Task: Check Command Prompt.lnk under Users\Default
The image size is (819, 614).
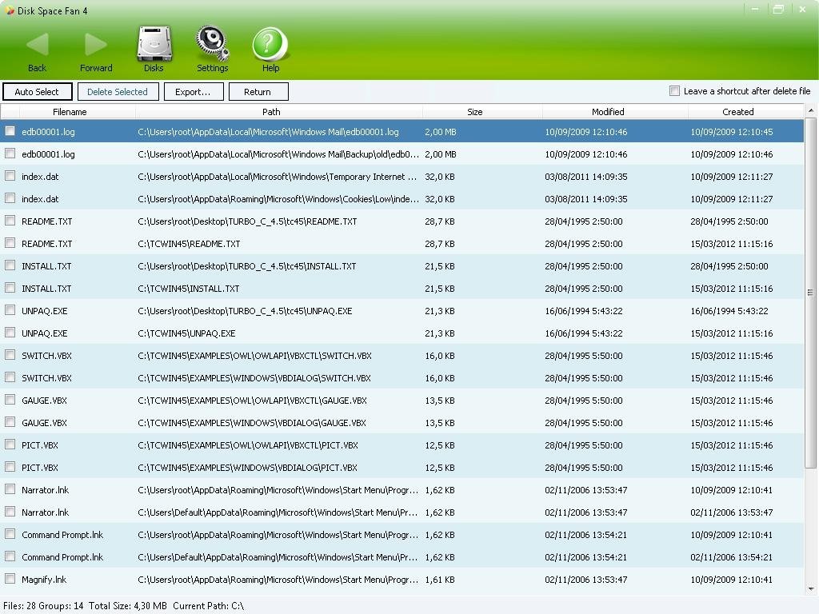Action: pos(10,556)
